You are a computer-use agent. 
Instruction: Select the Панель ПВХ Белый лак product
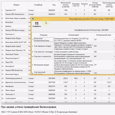click(x=14, y=70)
